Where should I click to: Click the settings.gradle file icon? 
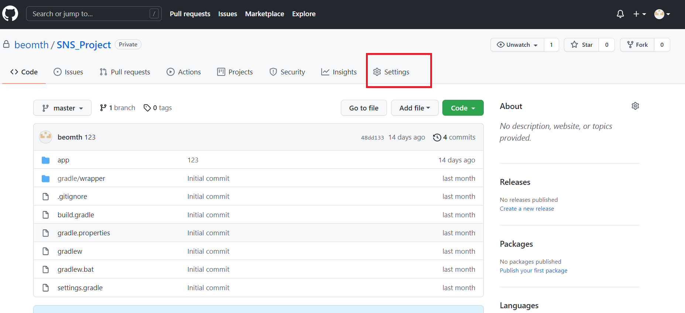coord(45,288)
